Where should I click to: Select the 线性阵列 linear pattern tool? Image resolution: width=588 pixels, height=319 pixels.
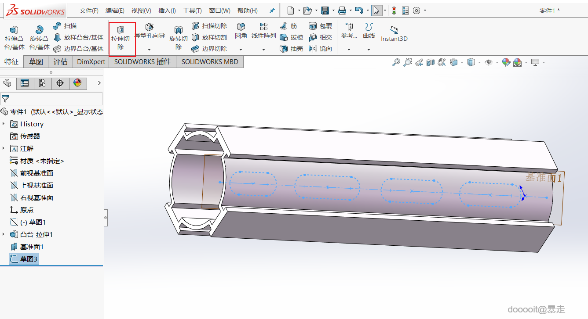pyautogui.click(x=263, y=31)
